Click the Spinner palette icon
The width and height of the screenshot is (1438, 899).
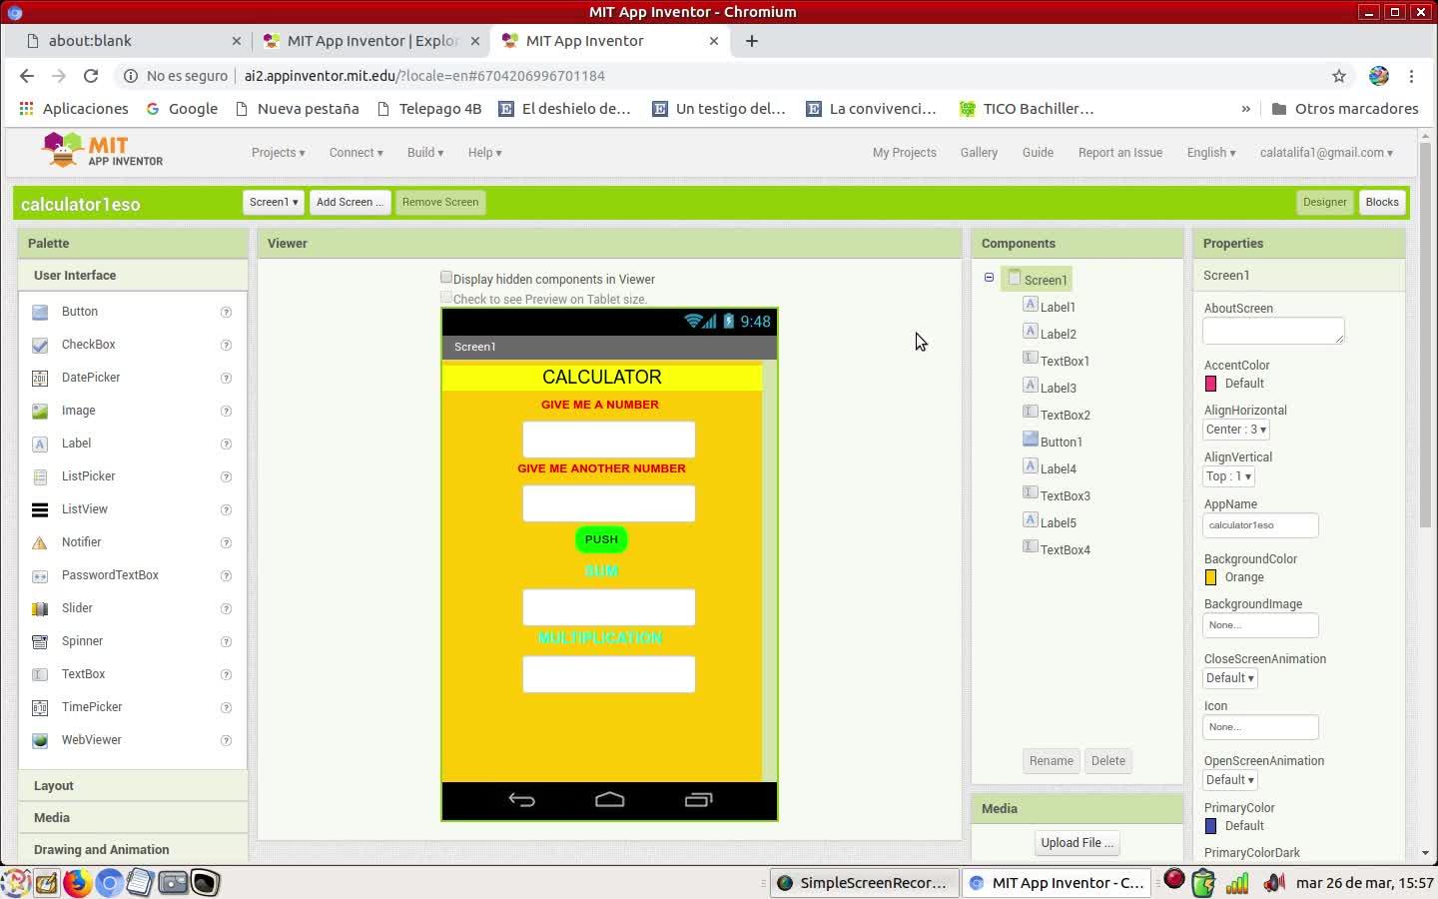click(40, 641)
